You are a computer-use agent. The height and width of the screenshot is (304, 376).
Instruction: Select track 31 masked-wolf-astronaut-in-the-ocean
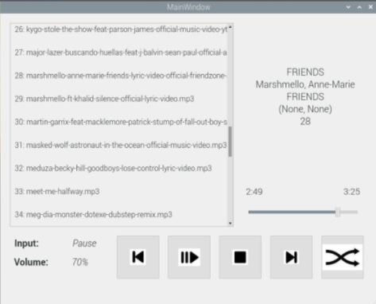121,145
